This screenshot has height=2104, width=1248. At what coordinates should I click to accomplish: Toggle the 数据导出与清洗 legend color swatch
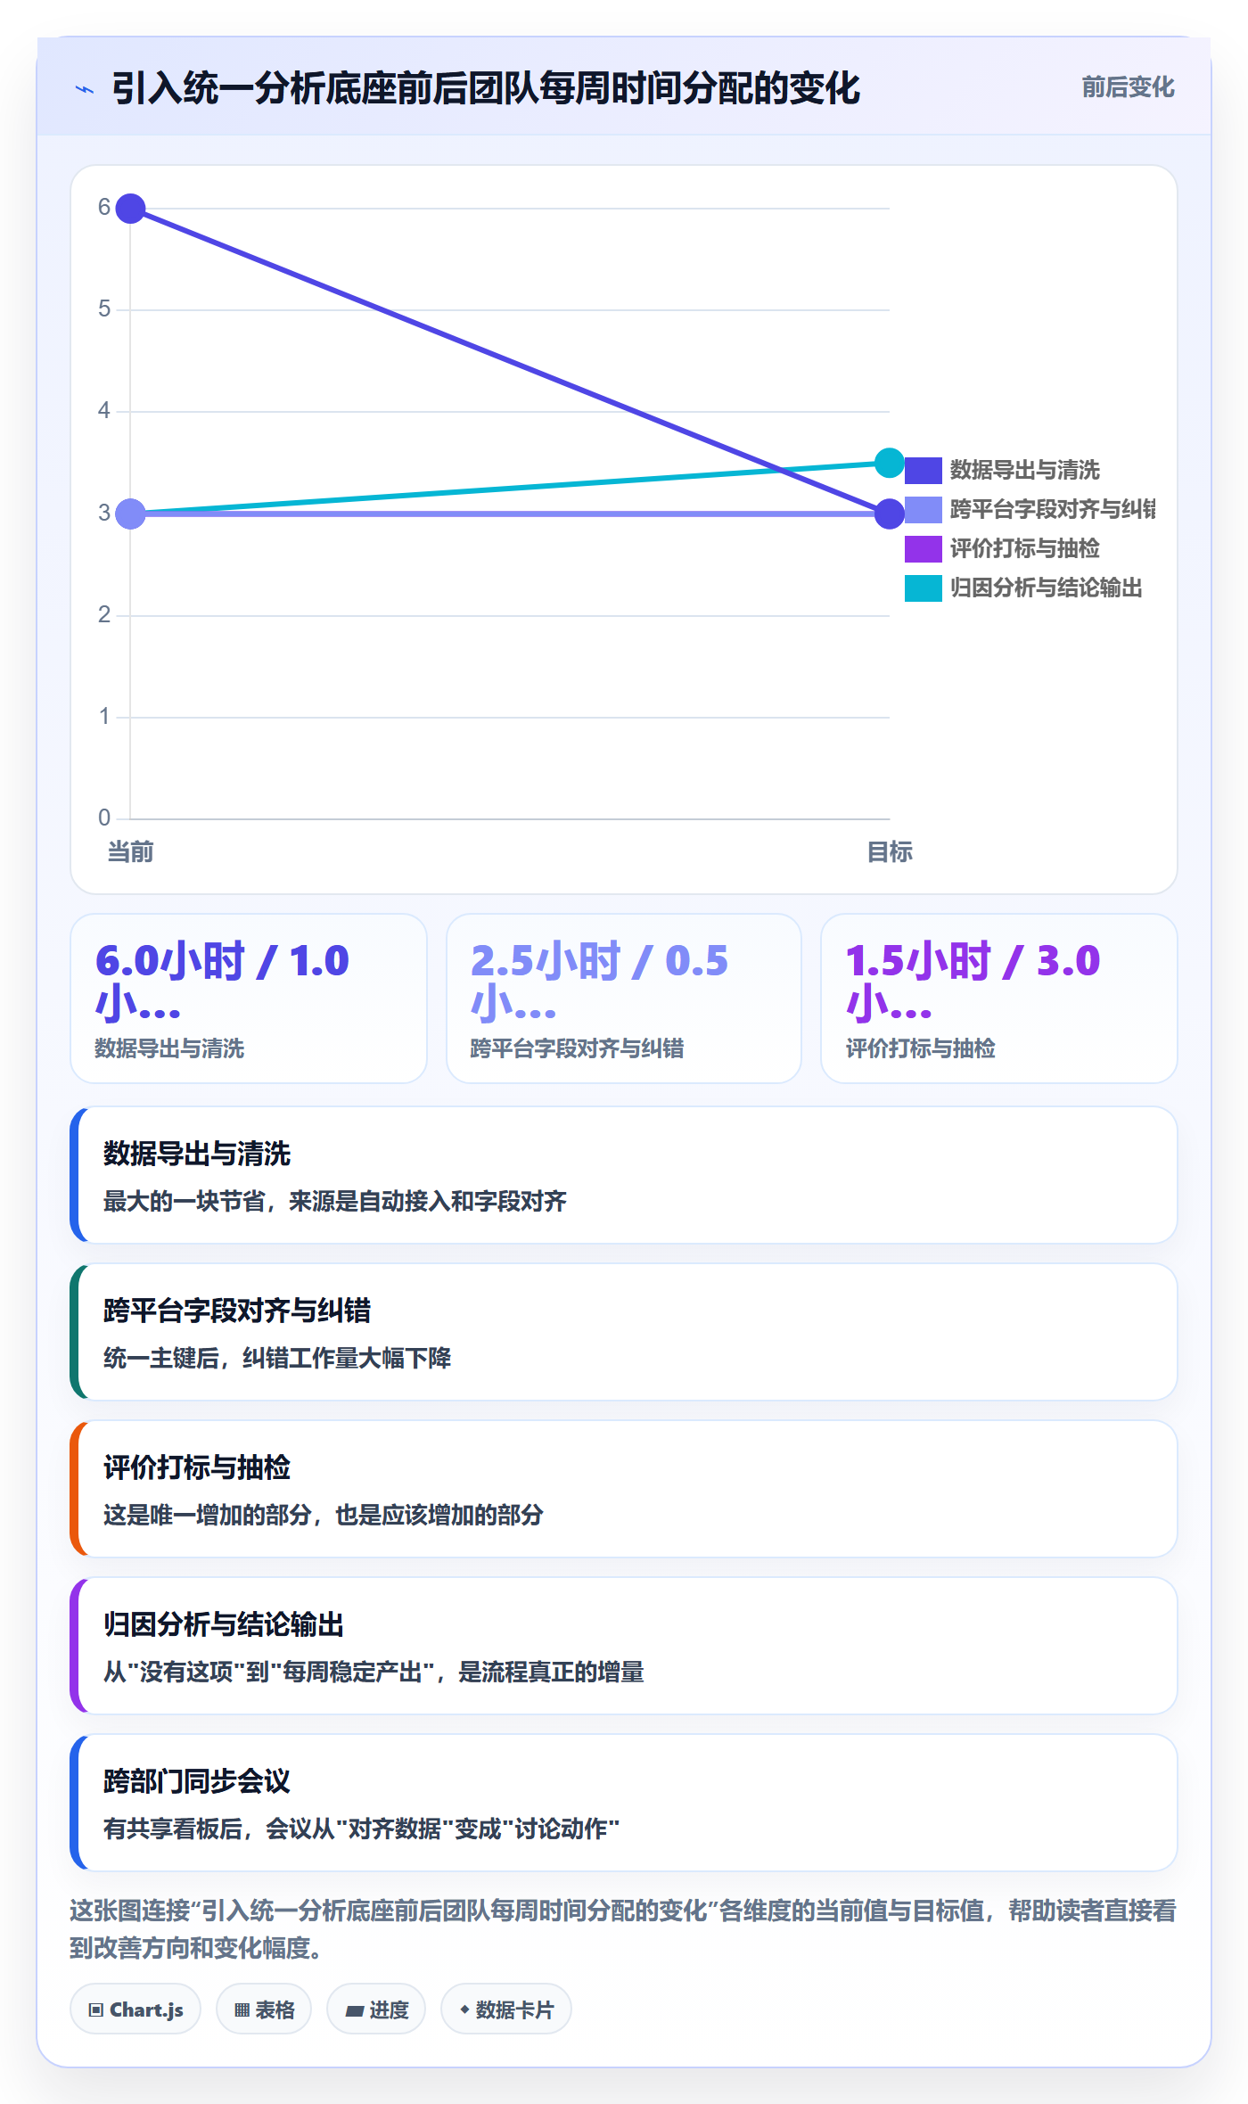[x=924, y=470]
